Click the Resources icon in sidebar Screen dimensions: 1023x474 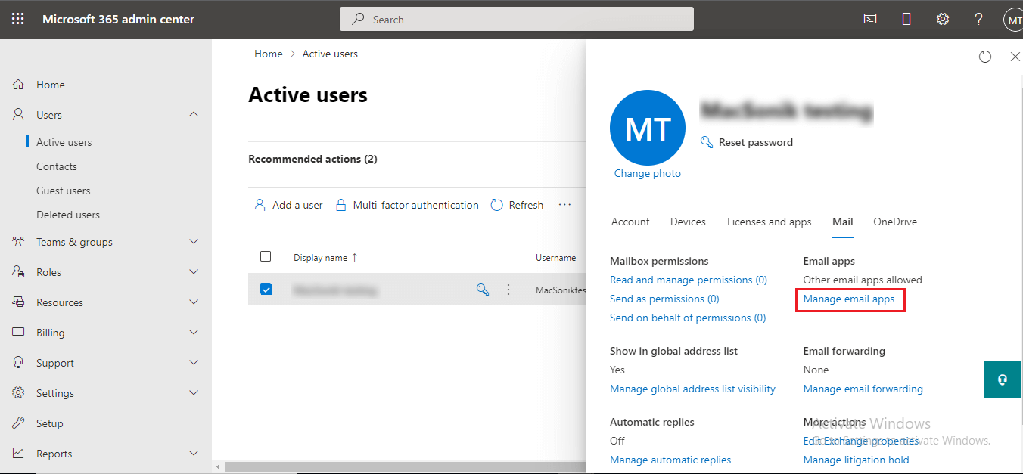pos(18,302)
